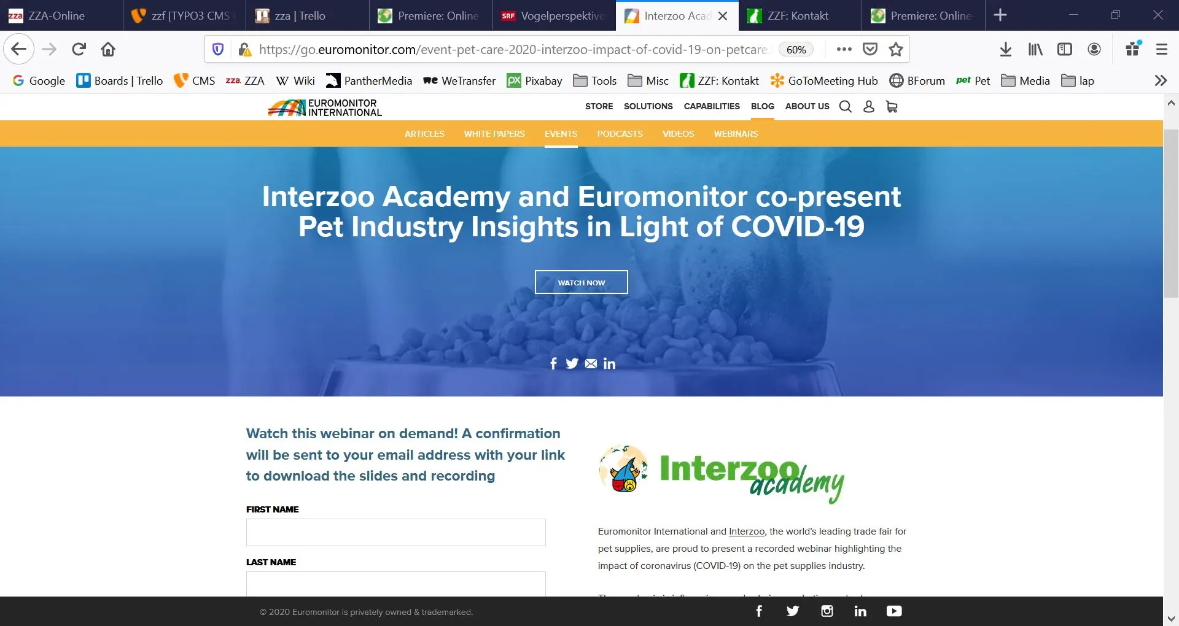Screen dimensions: 1179x626
Task: Click the WATCH NOW button
Action: [x=581, y=282]
